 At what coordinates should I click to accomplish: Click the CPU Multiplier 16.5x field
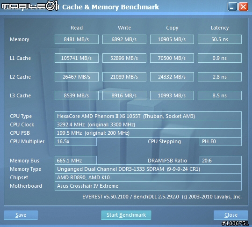click(x=76, y=141)
